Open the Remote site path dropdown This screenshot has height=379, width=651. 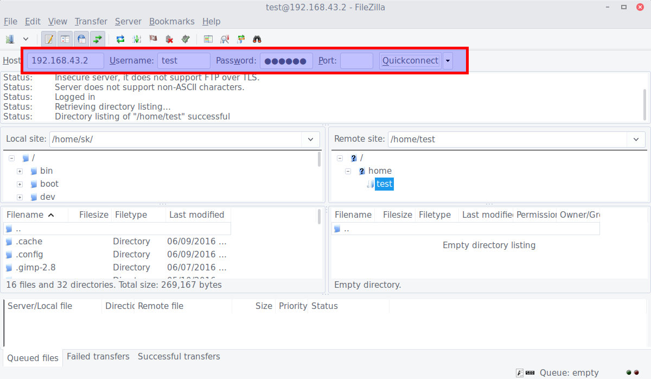click(x=636, y=140)
